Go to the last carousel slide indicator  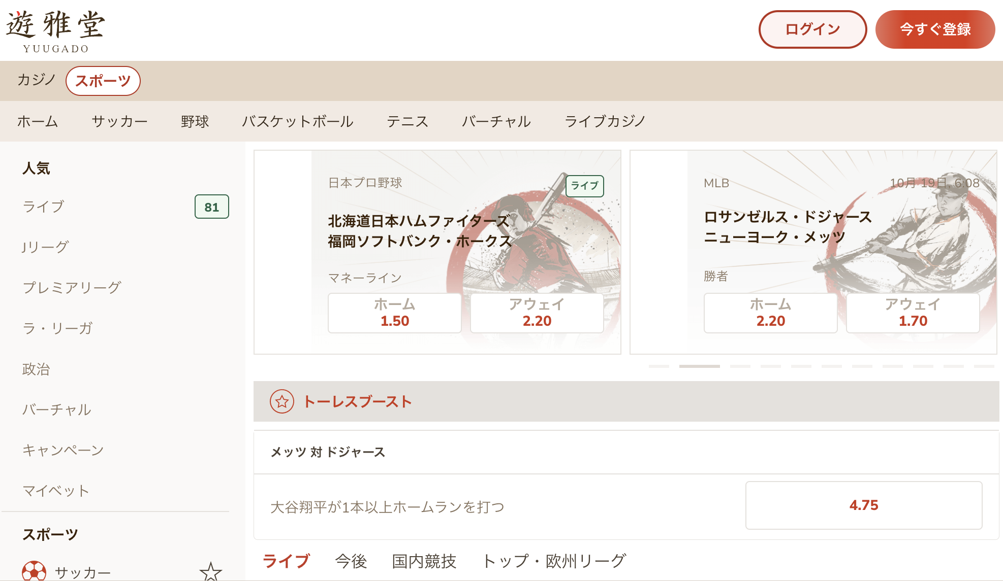point(984,366)
